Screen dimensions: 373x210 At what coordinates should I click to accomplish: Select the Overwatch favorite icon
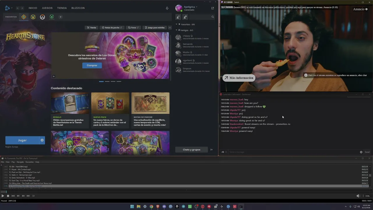[x=43, y=17]
